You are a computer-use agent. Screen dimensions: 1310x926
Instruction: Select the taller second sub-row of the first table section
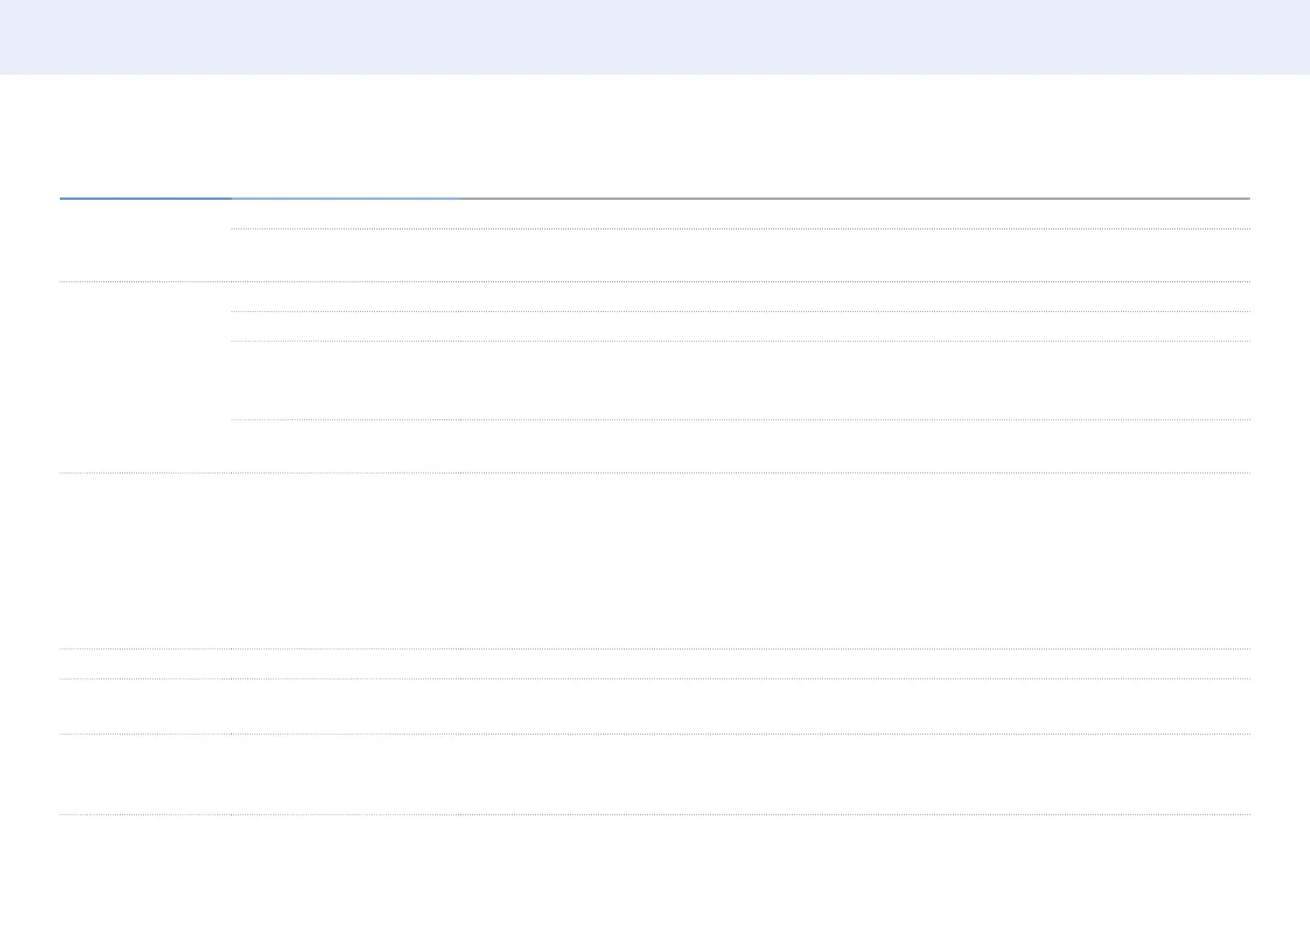(x=741, y=256)
